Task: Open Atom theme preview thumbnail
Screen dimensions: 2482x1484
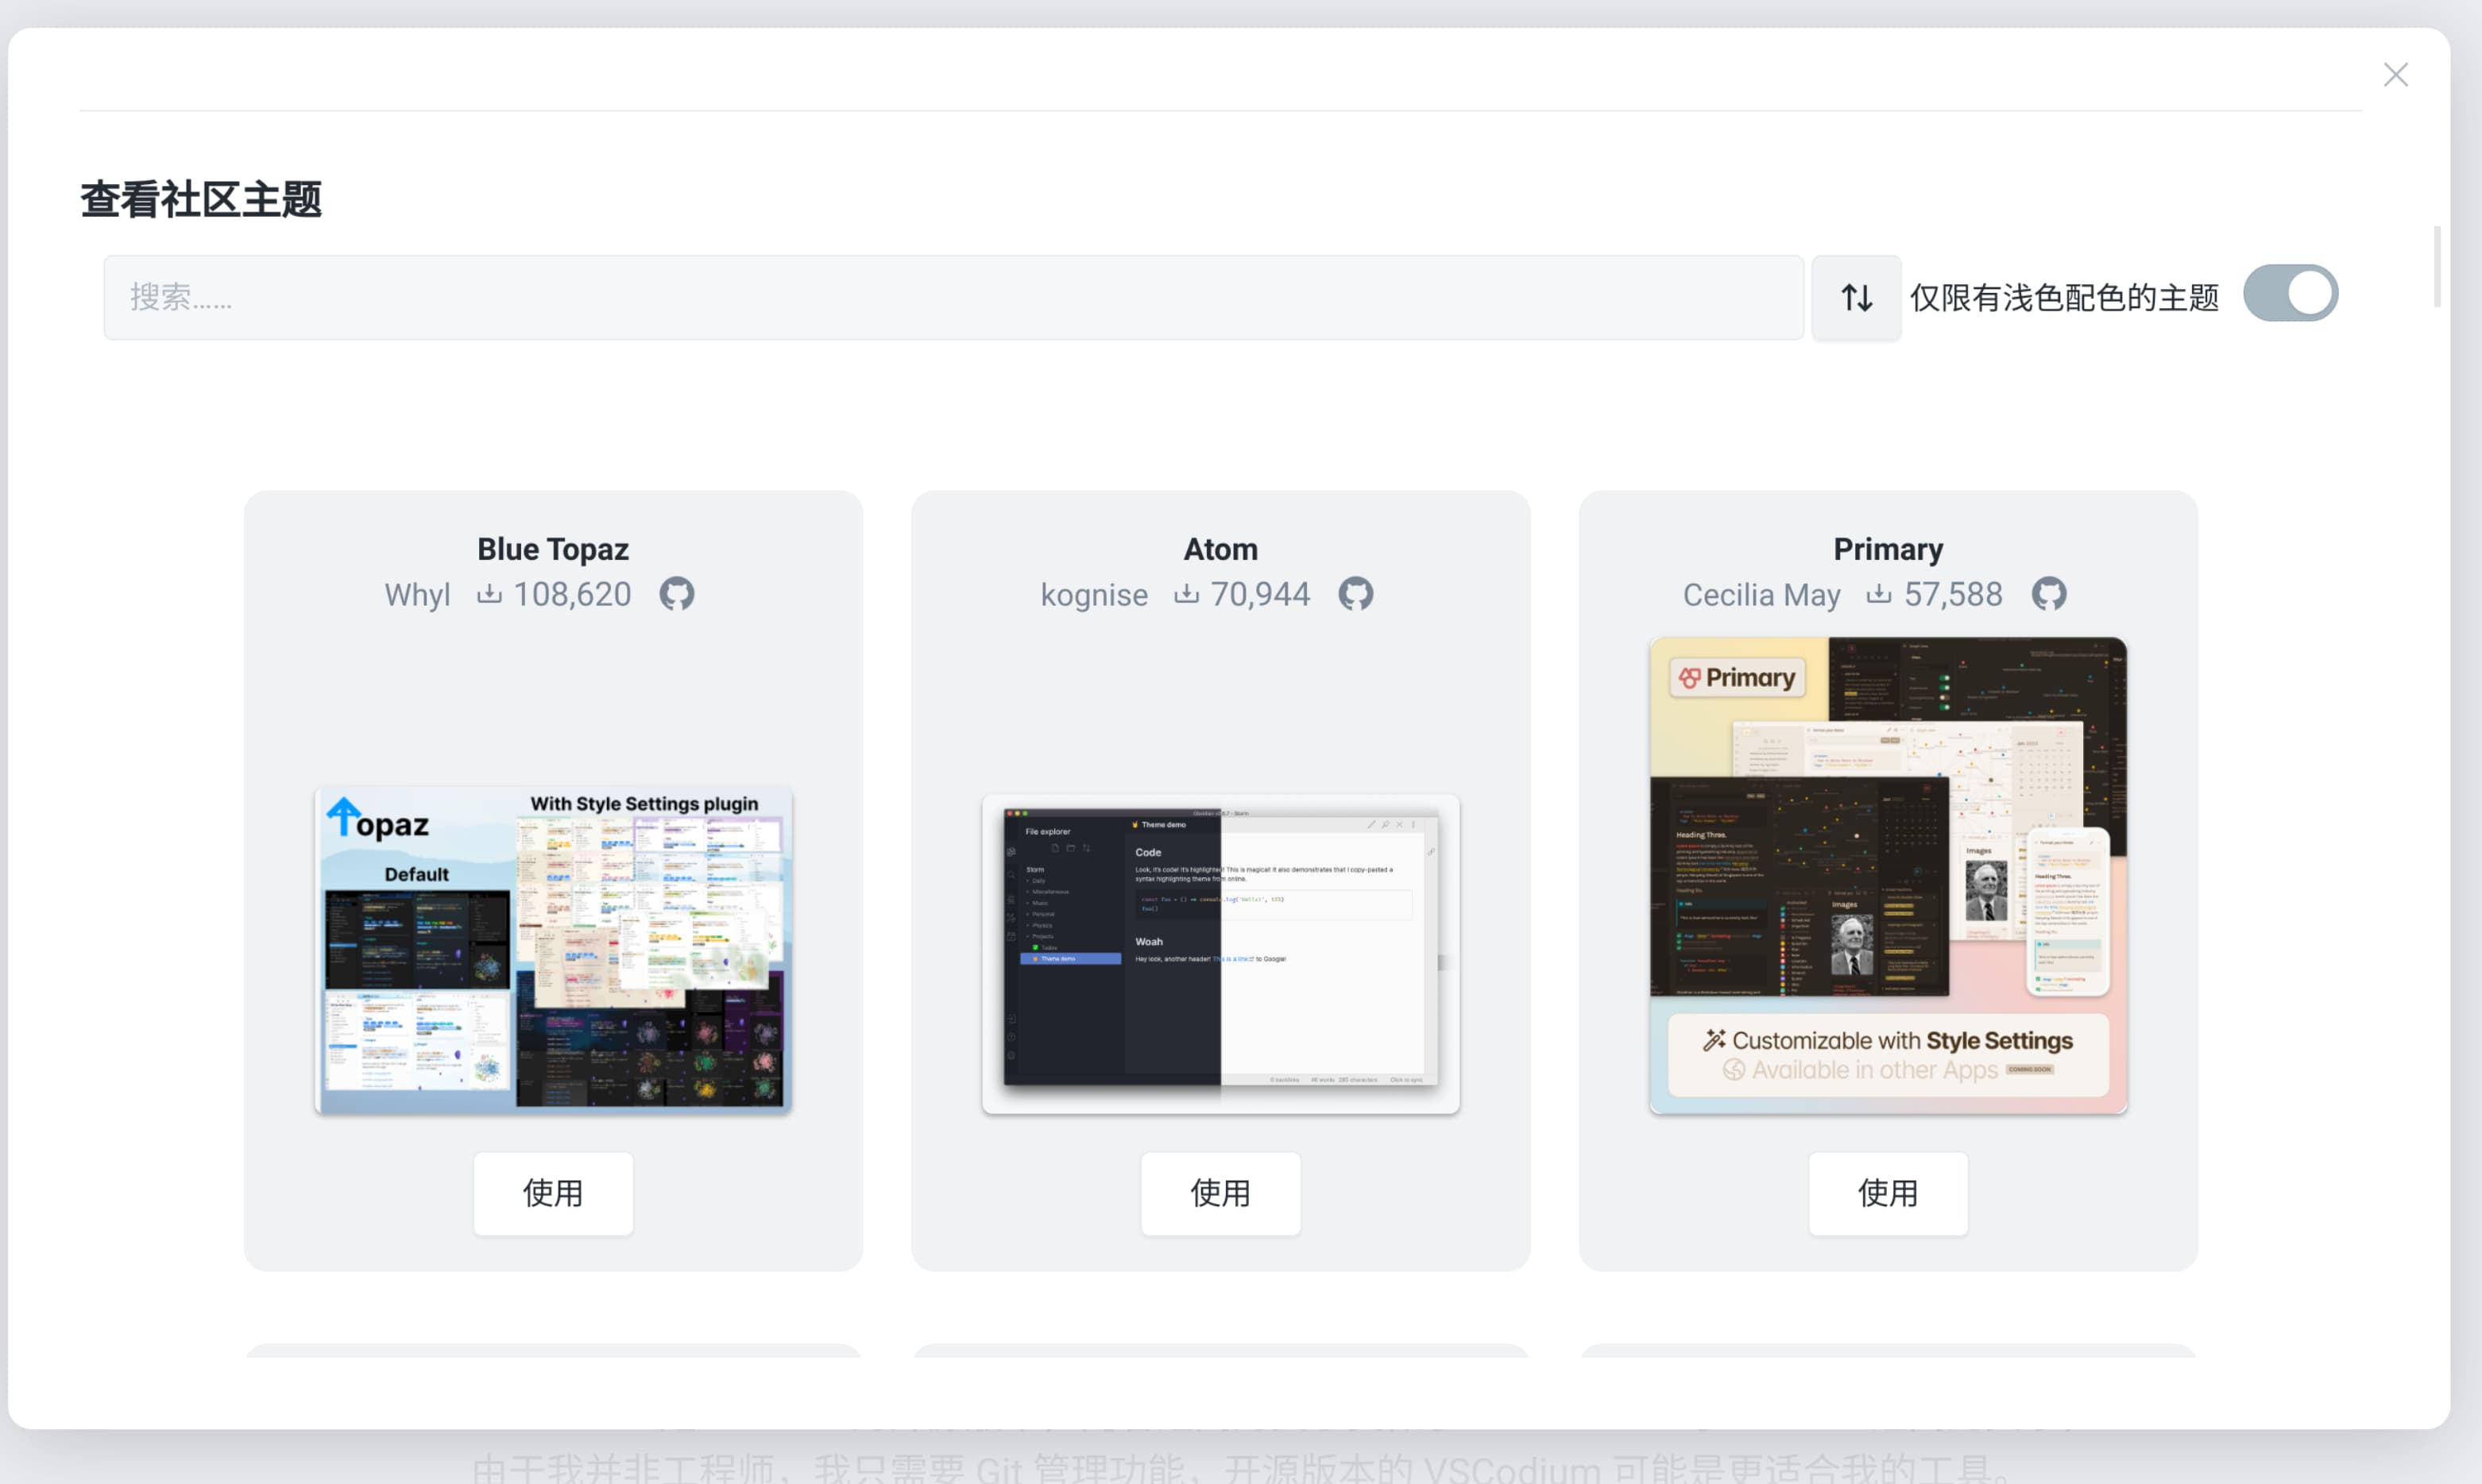Action: point(1220,954)
